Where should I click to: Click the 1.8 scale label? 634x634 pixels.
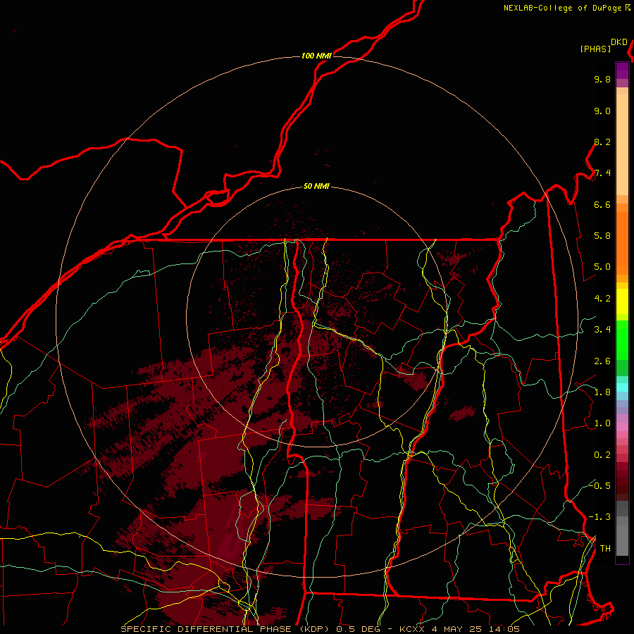[x=602, y=392]
